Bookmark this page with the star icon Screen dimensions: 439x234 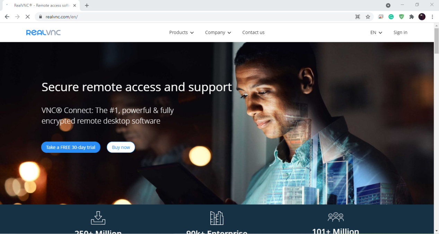pos(368,17)
